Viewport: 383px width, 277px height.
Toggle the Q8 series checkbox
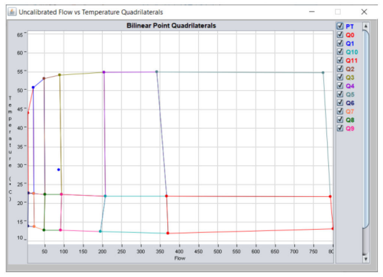point(340,120)
